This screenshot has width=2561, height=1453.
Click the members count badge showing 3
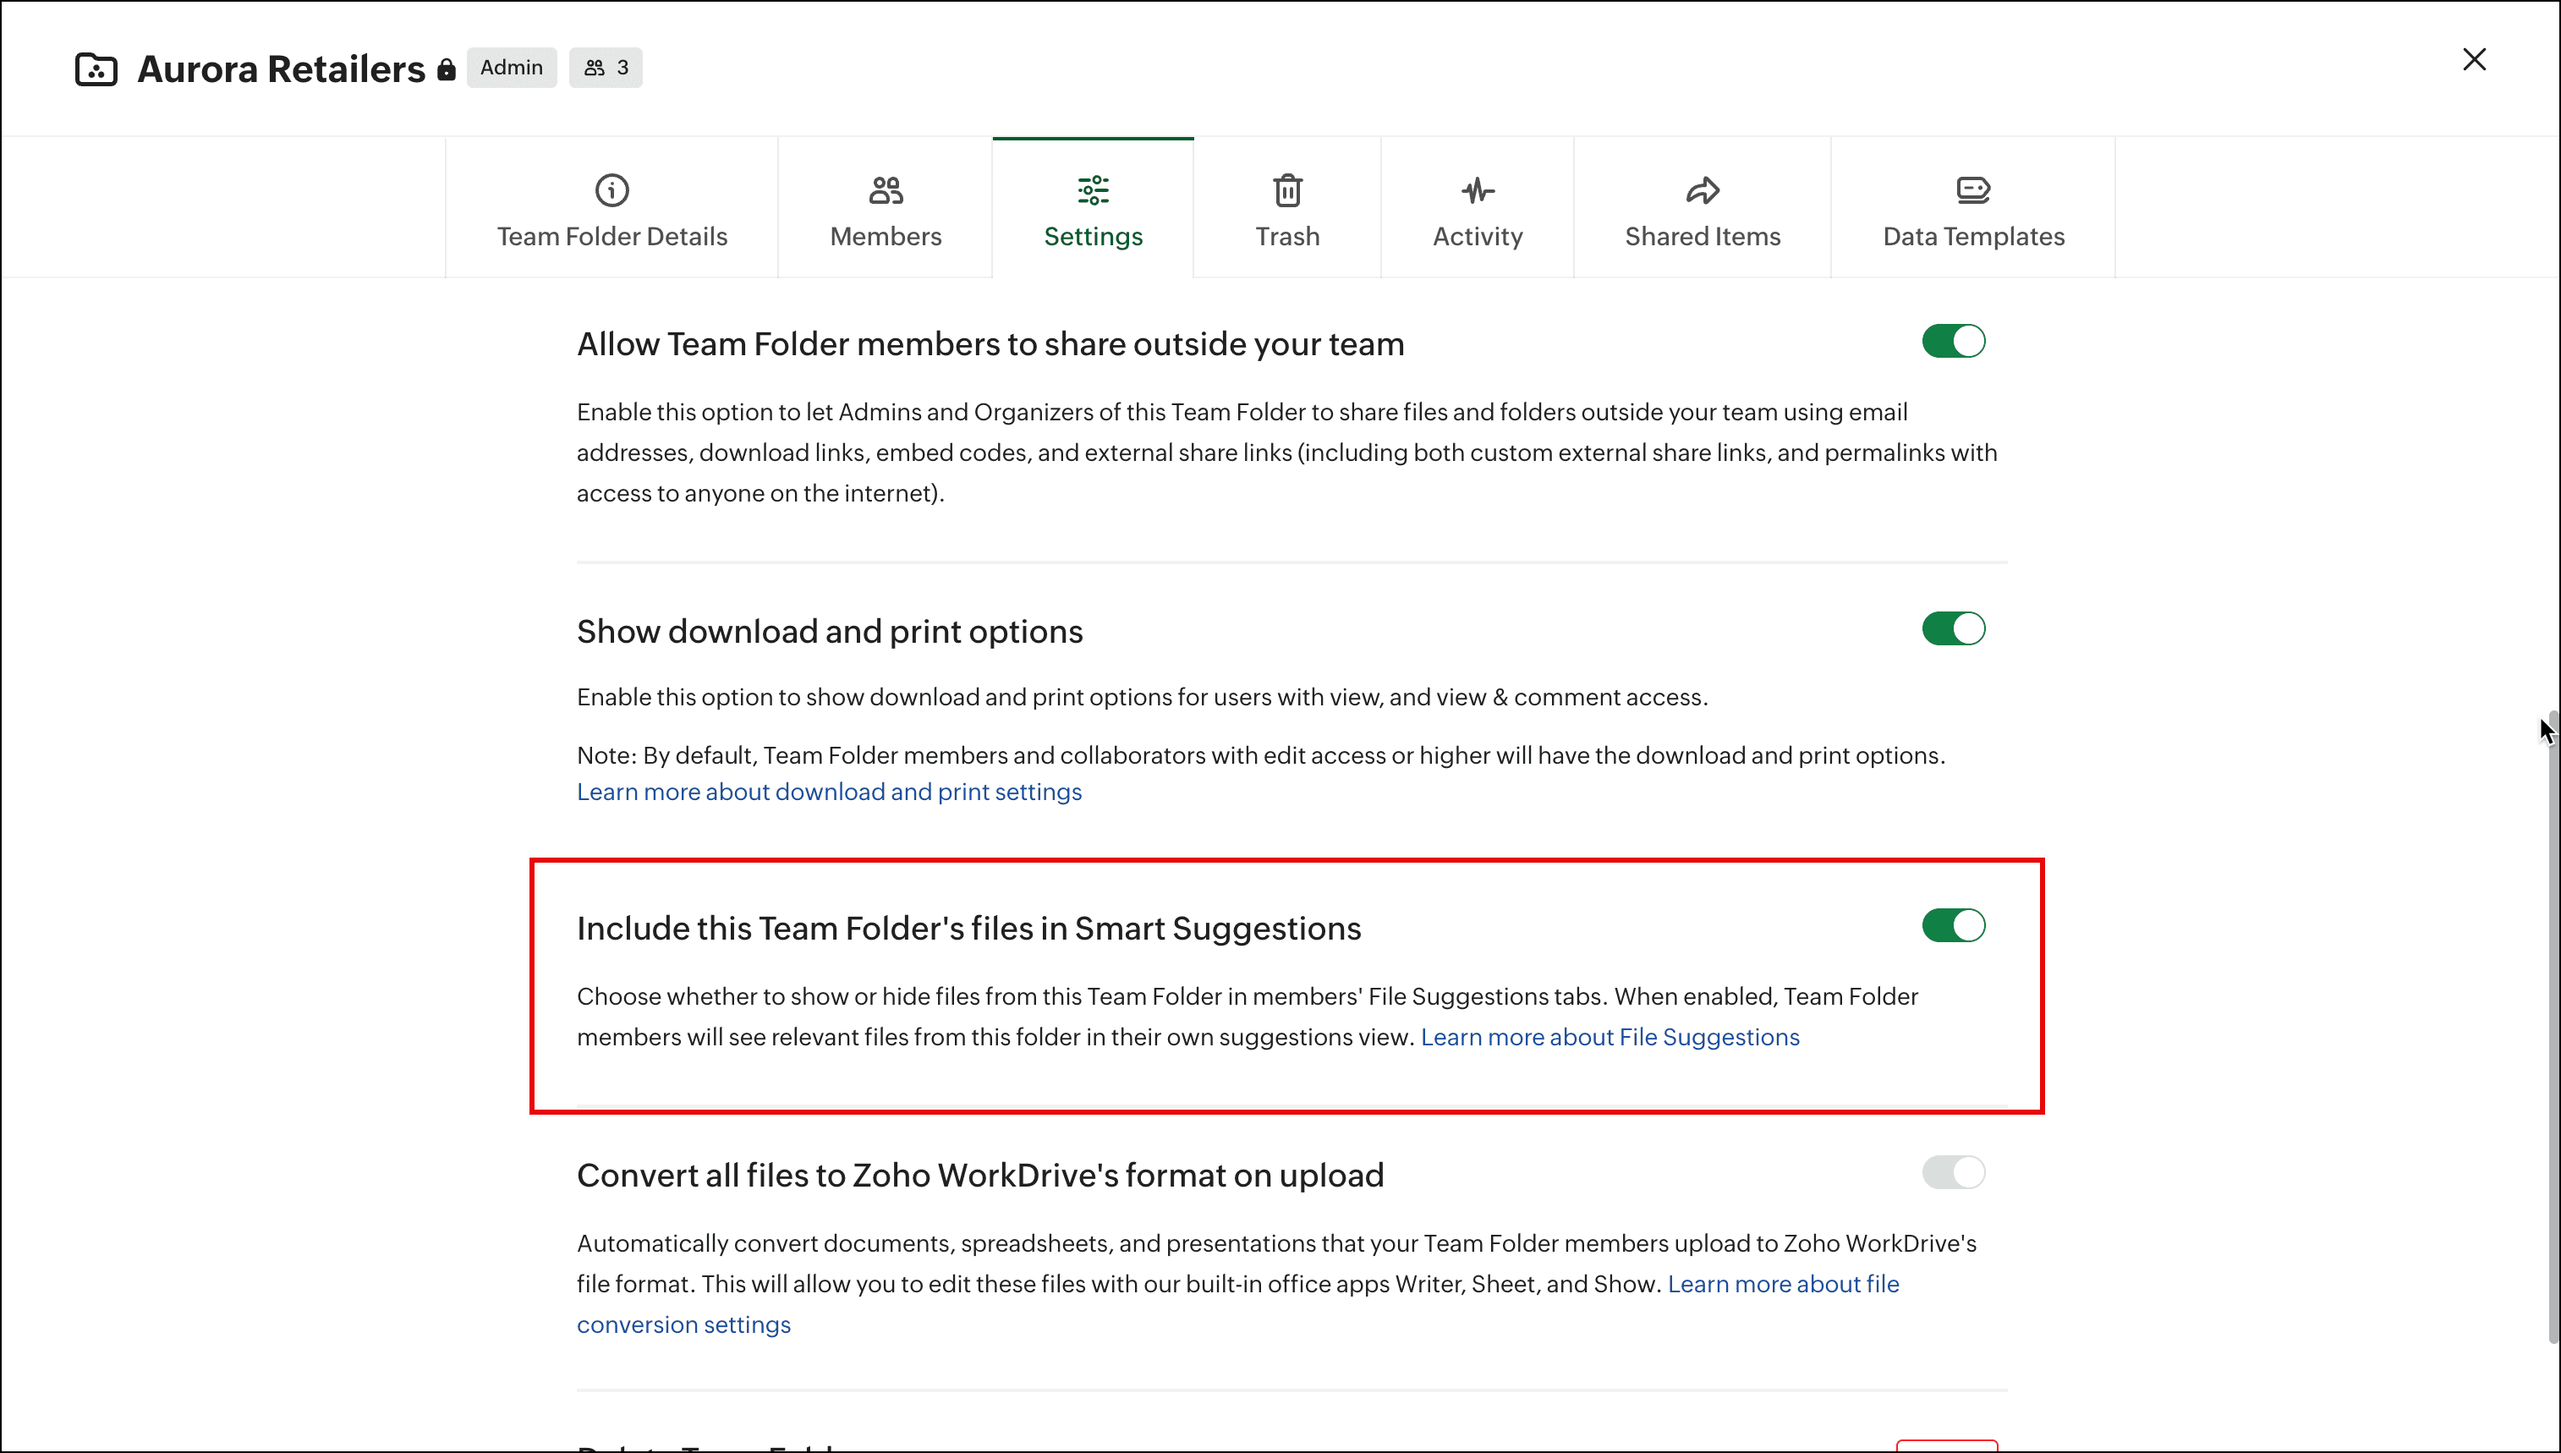coord(606,68)
